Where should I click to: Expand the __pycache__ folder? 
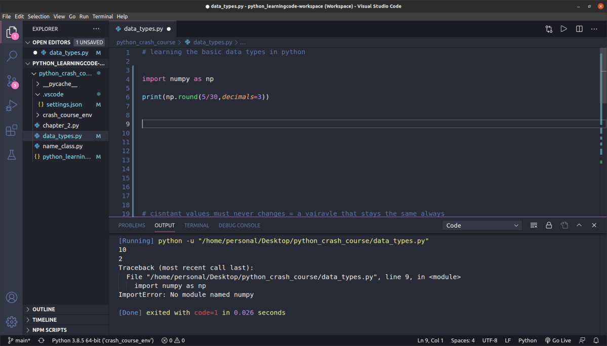(x=66, y=84)
